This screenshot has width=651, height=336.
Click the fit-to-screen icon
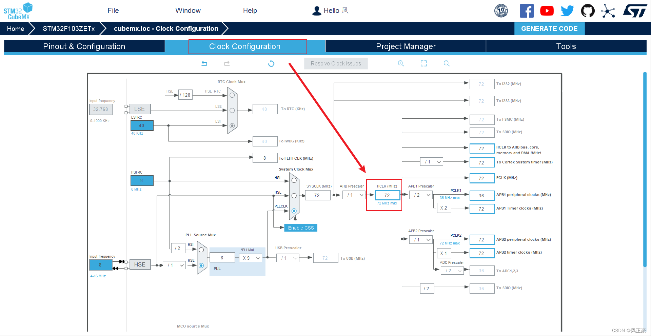pyautogui.click(x=424, y=63)
